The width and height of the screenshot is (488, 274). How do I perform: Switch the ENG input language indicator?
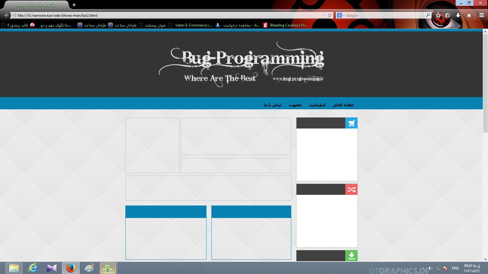(455, 268)
